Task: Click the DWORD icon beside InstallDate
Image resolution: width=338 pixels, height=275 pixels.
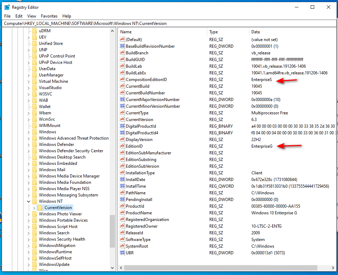Action: point(122,180)
